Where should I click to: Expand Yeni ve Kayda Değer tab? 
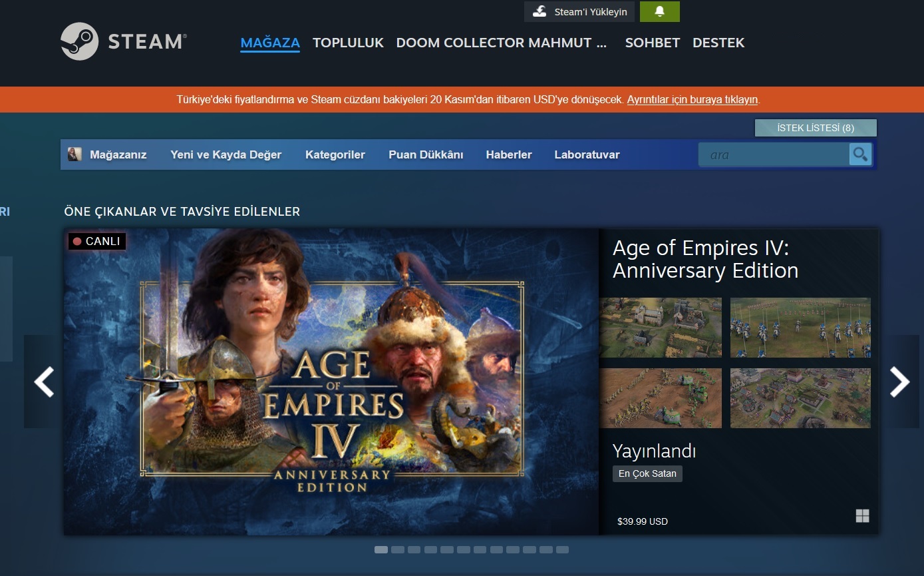point(226,154)
